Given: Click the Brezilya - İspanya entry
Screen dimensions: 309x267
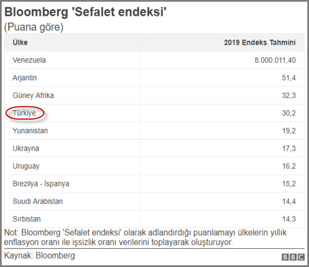Looking at the screenshot, I should tap(41, 184).
